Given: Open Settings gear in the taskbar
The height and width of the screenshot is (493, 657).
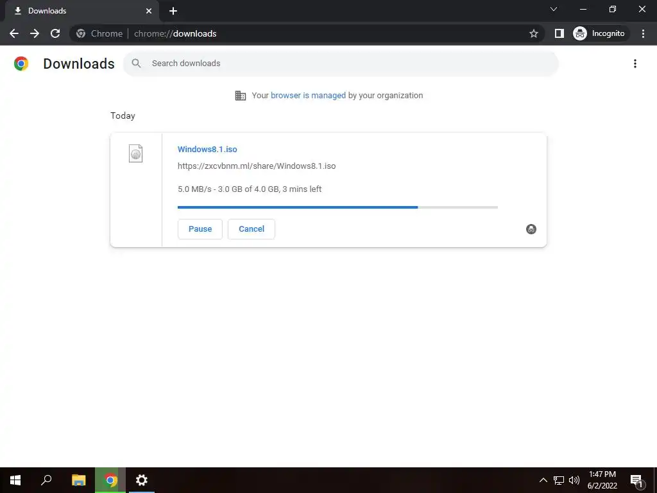Looking at the screenshot, I should tap(142, 480).
